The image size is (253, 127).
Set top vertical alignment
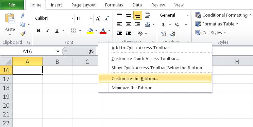pyautogui.click(x=119, y=15)
